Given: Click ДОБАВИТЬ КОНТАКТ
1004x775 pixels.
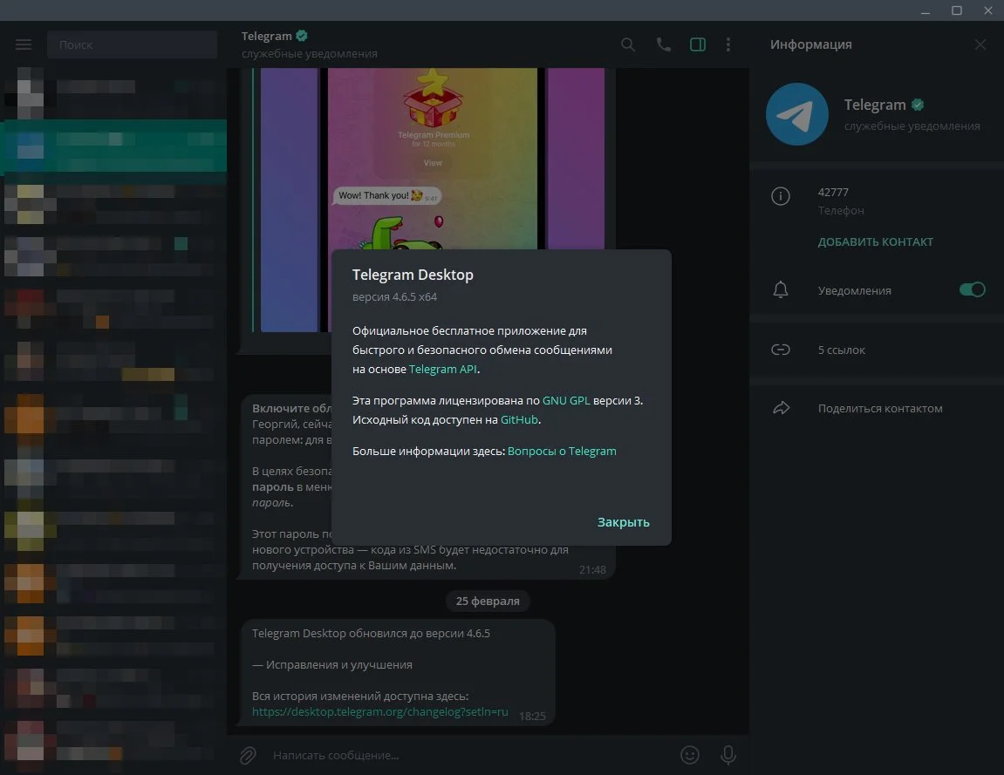Looking at the screenshot, I should pos(875,241).
